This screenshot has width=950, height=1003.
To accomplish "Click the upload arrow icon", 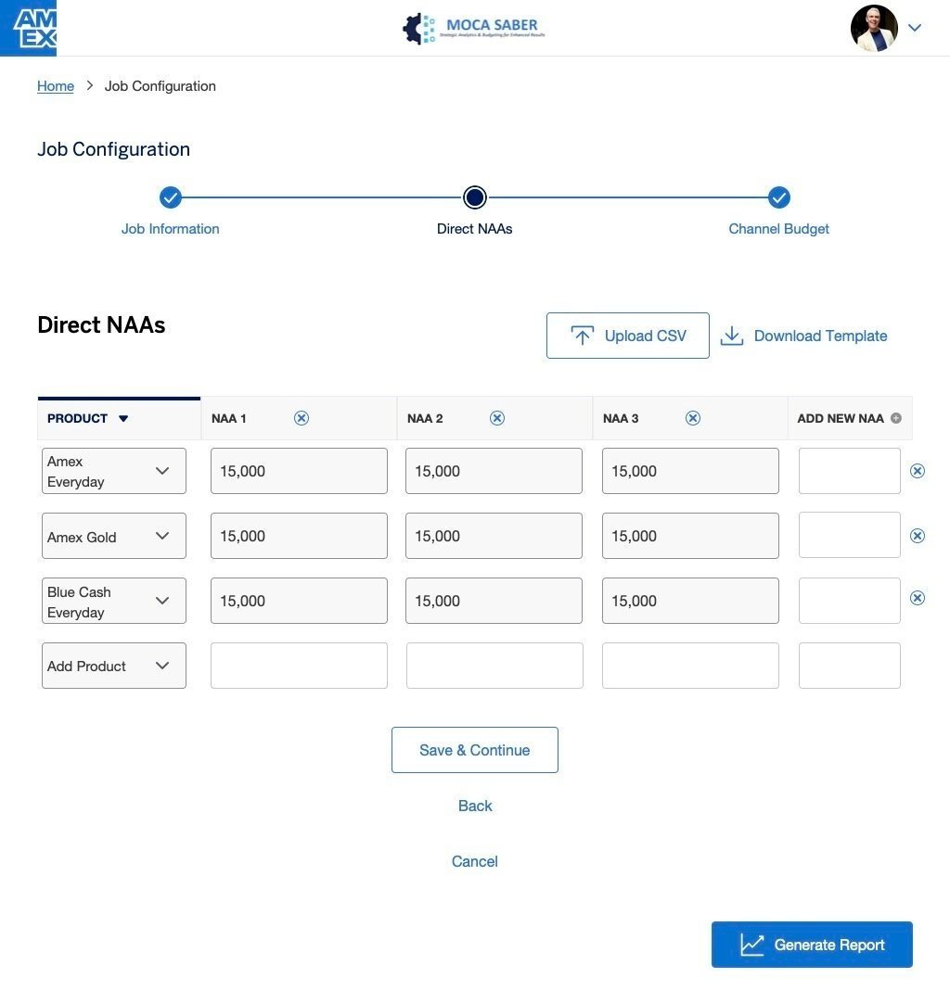I will pyautogui.click(x=582, y=336).
